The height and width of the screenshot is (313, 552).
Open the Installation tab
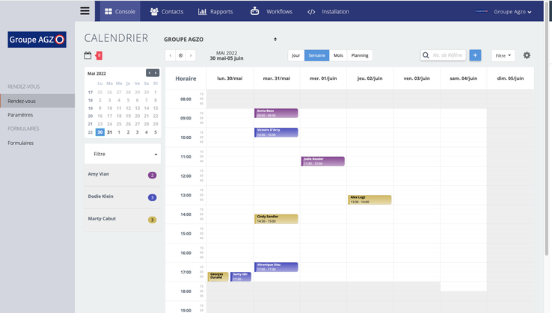pyautogui.click(x=328, y=11)
